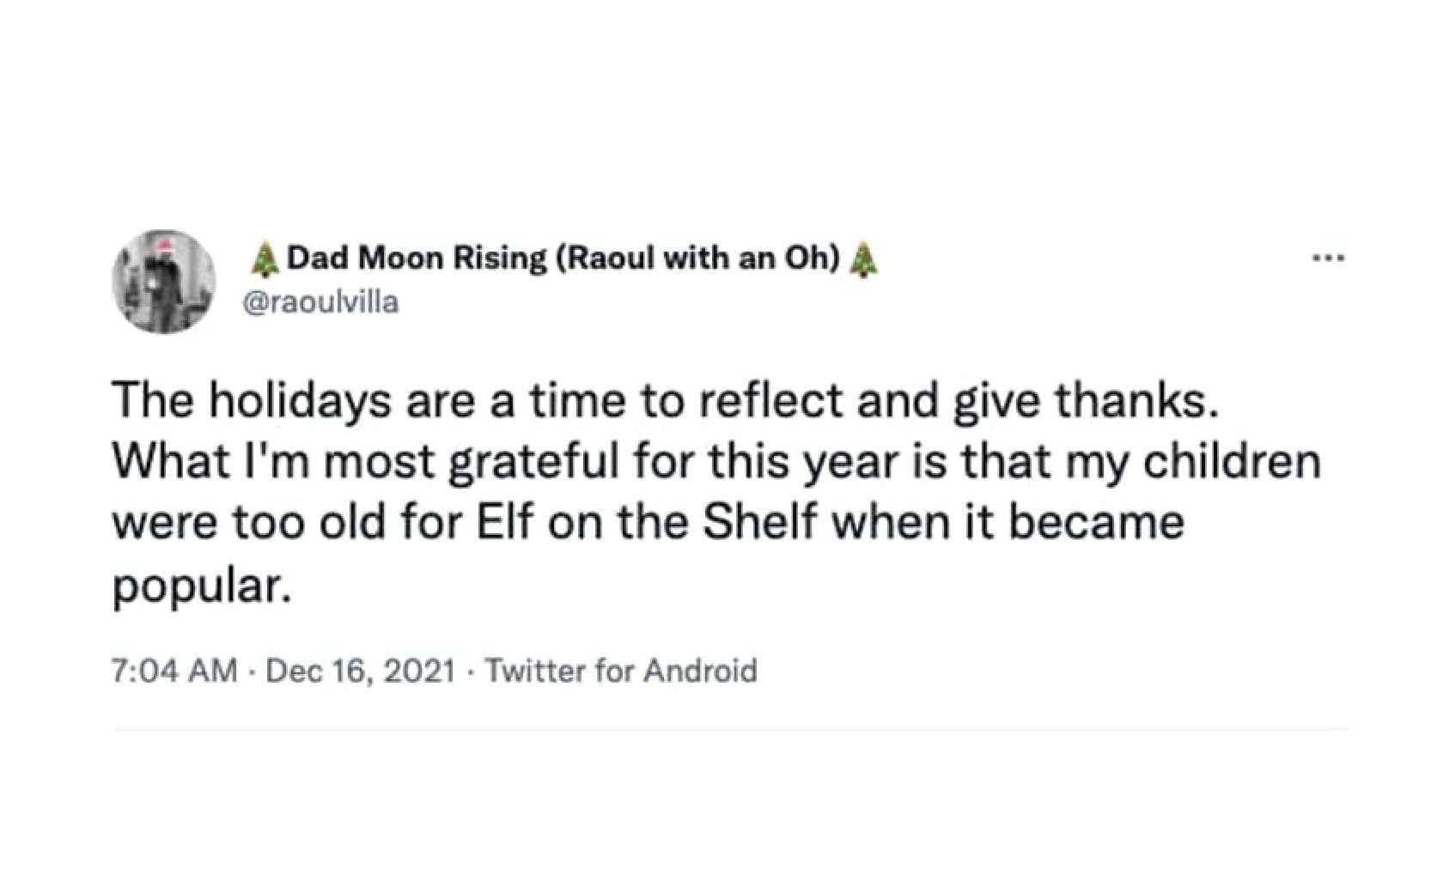The height and width of the screenshot is (881, 1443).
Task: Click the Christmas tree emoji before the name
Action: [265, 258]
